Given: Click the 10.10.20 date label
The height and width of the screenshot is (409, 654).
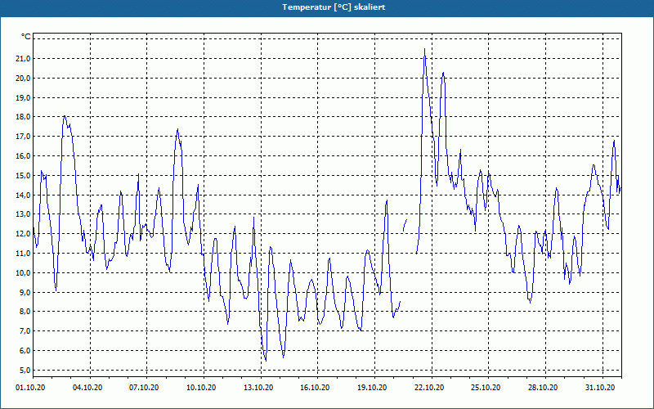Looking at the screenshot, I should tap(201, 388).
